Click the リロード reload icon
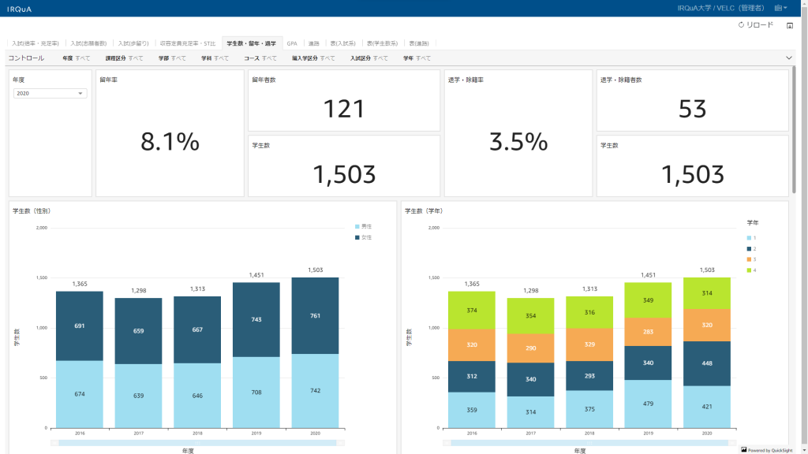This screenshot has height=454, width=808. tap(741, 25)
